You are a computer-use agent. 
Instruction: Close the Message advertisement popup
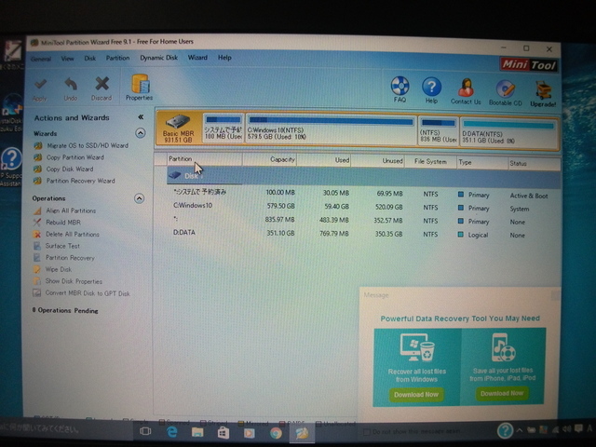(x=555, y=295)
